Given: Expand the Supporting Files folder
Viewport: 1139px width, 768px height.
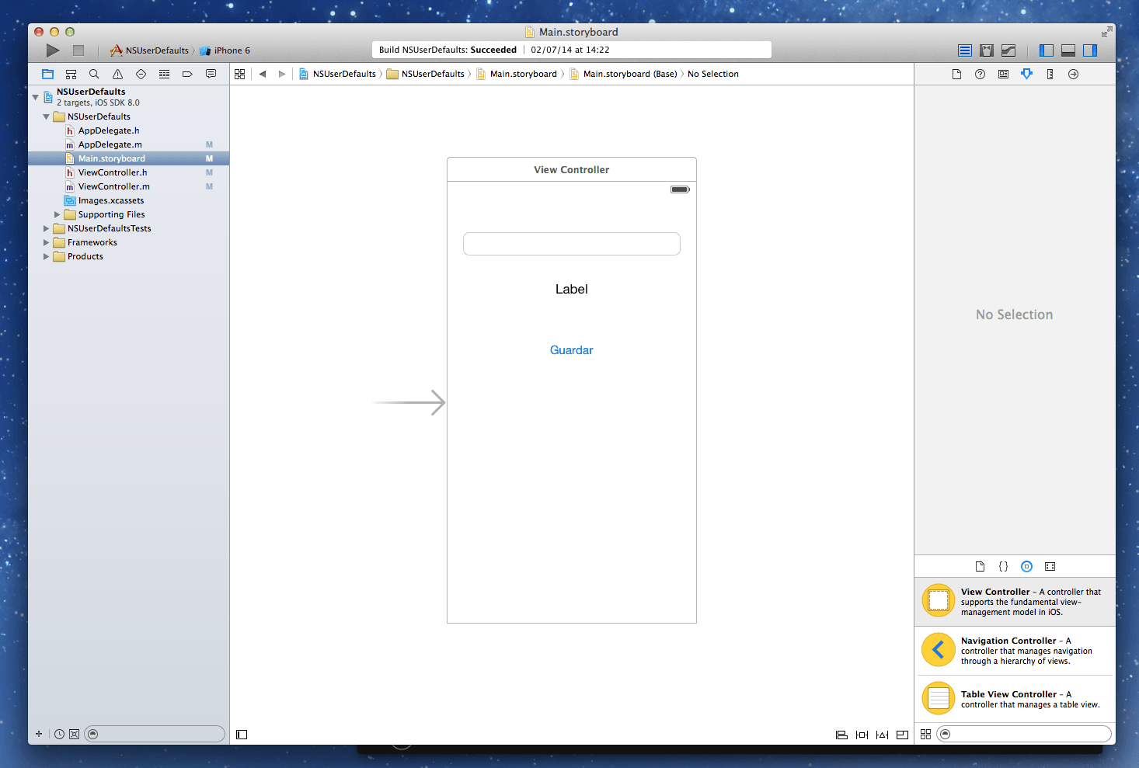Looking at the screenshot, I should point(57,215).
